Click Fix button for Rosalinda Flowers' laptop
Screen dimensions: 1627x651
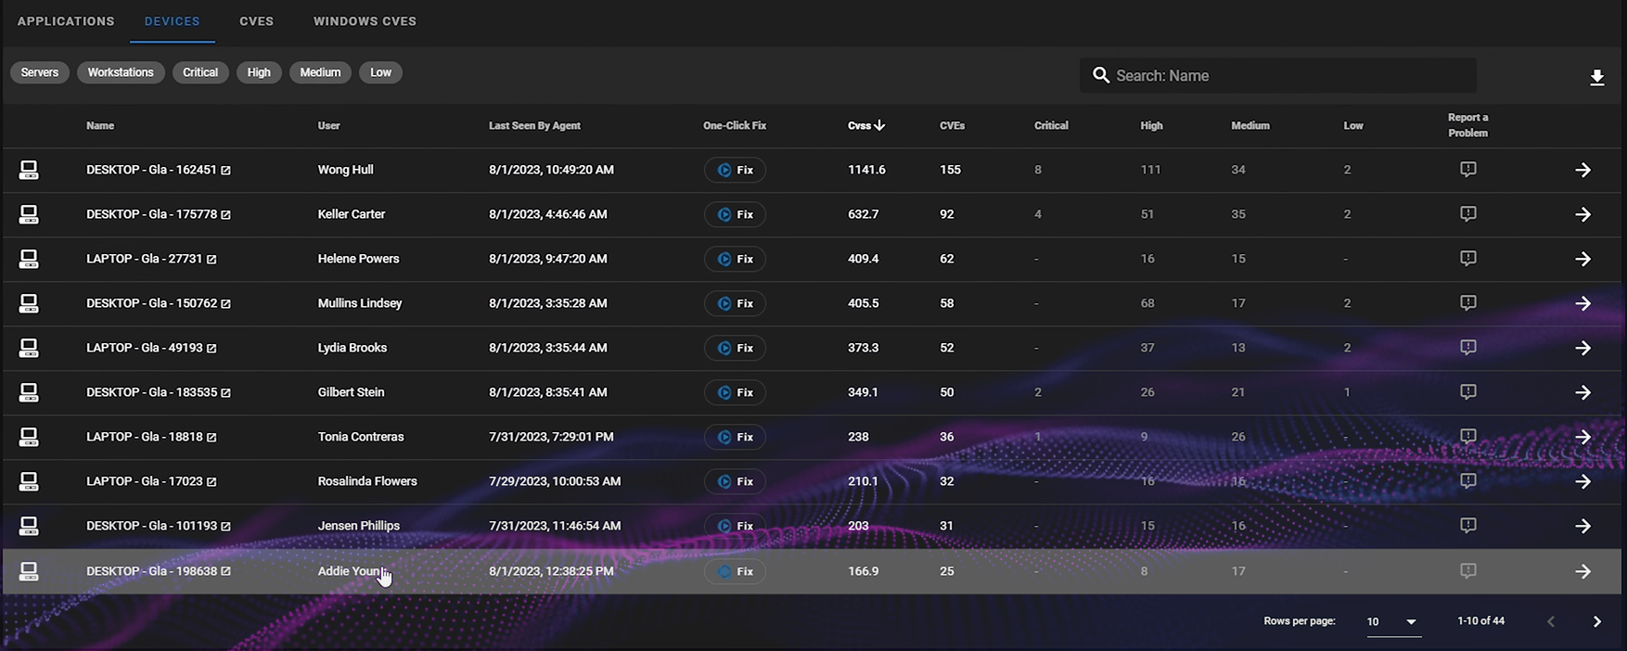[735, 482]
